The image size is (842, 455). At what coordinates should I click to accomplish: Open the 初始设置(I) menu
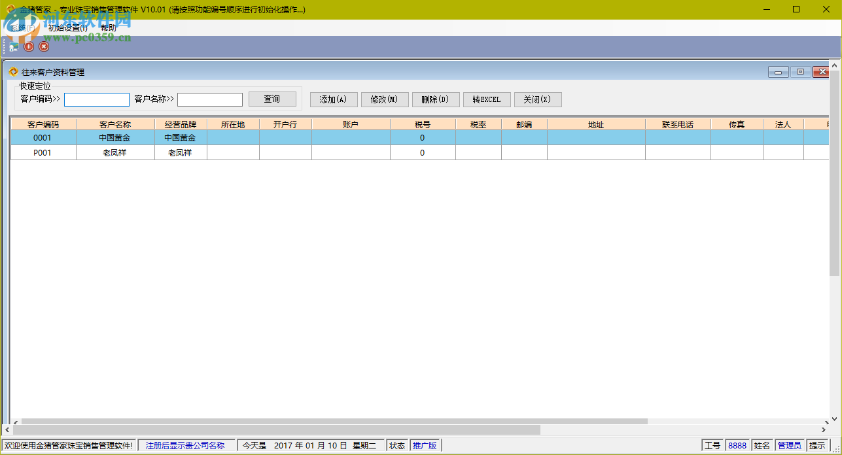click(68, 27)
